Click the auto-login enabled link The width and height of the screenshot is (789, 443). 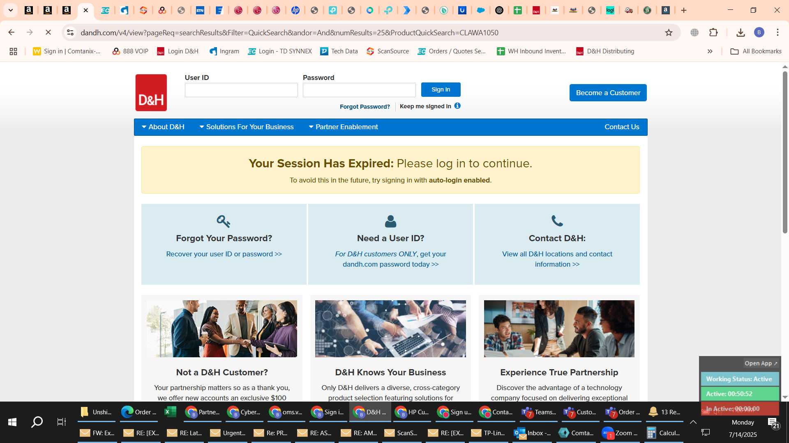pyautogui.click(x=459, y=180)
